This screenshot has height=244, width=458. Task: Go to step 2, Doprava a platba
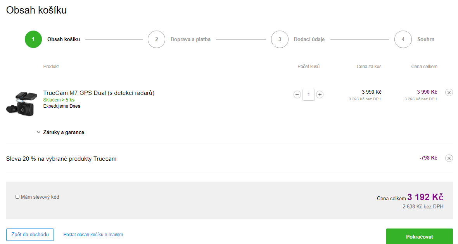(x=179, y=40)
